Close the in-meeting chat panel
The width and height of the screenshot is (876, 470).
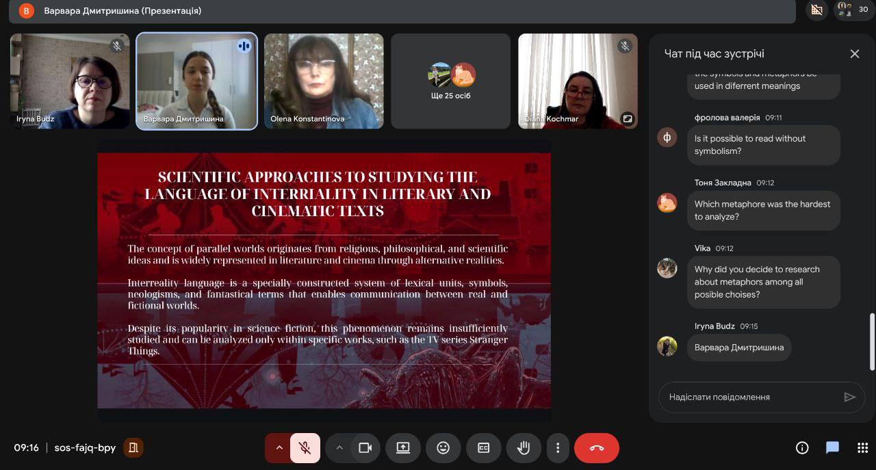(x=854, y=53)
